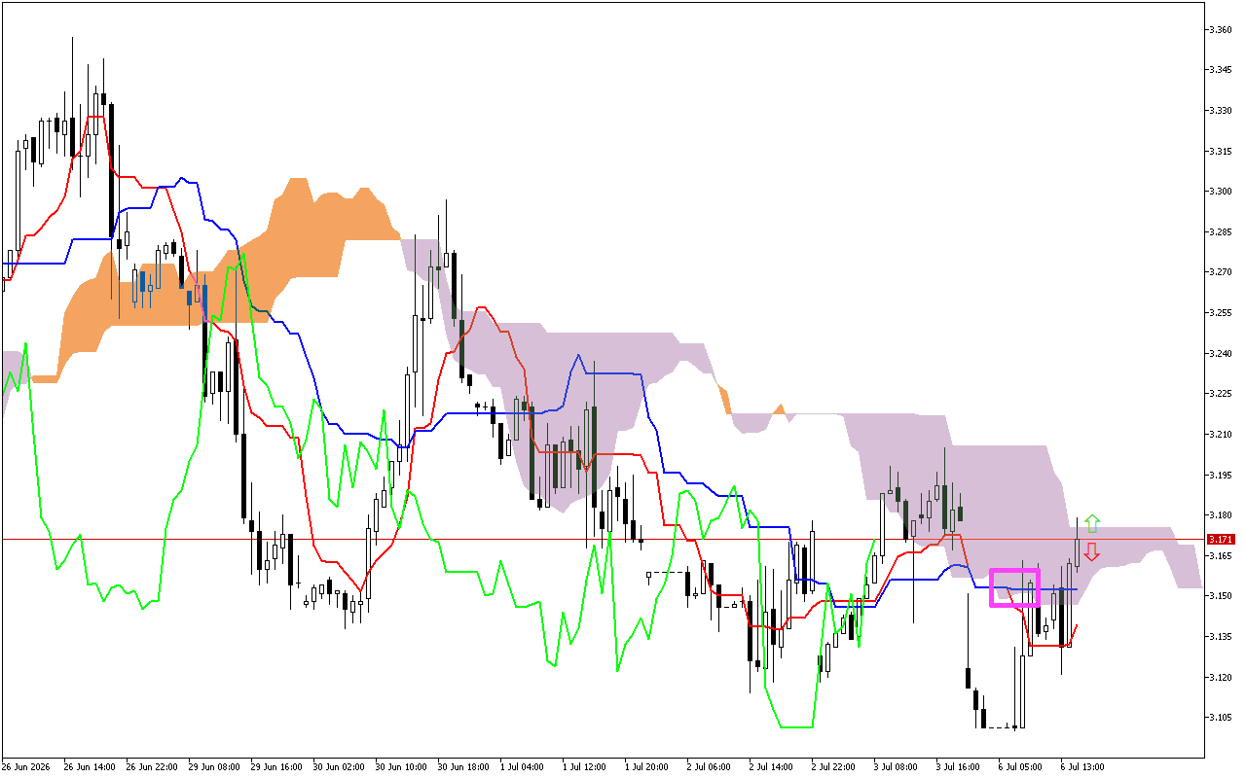Viewport: 1246px width, 778px height.
Task: Click the green up arrow signal marker
Action: click(1092, 523)
